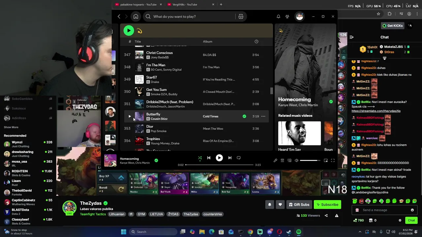Sort the Spotify tracklist by Title column
Image resolution: width=422 pixels, height=237 pixels.
(x=137, y=41)
